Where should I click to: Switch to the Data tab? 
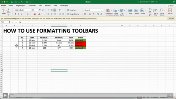point(40,5)
